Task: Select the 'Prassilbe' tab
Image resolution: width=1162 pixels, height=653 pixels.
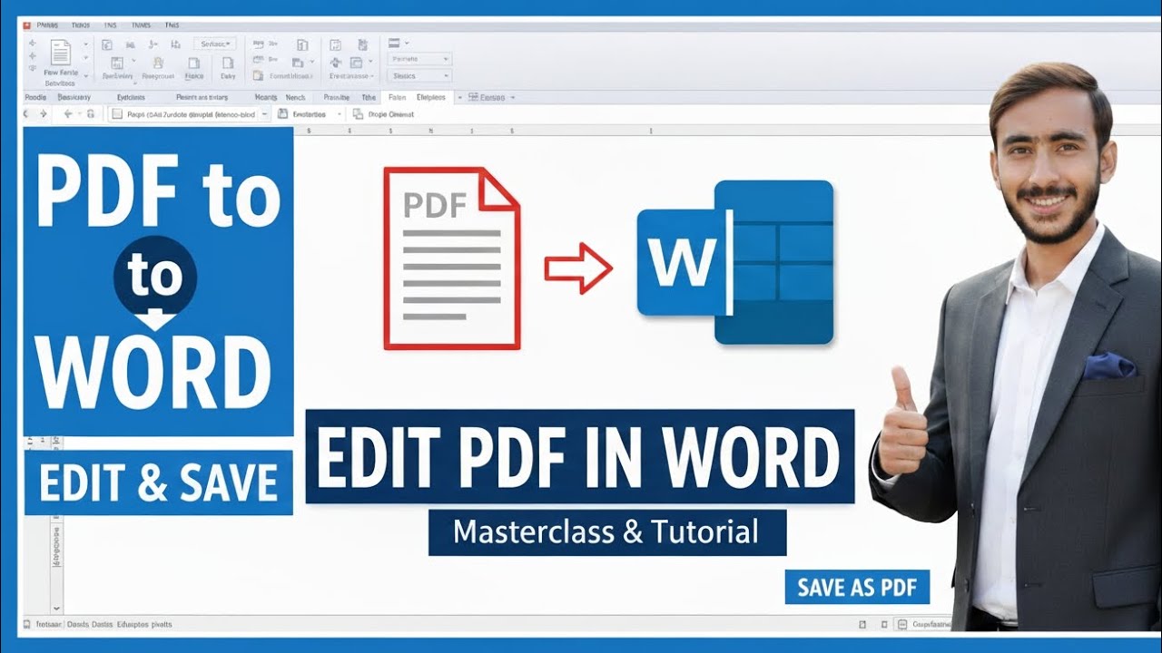Action: click(x=337, y=97)
